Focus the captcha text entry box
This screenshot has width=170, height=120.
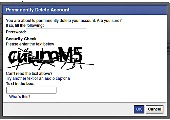[x=31, y=90]
